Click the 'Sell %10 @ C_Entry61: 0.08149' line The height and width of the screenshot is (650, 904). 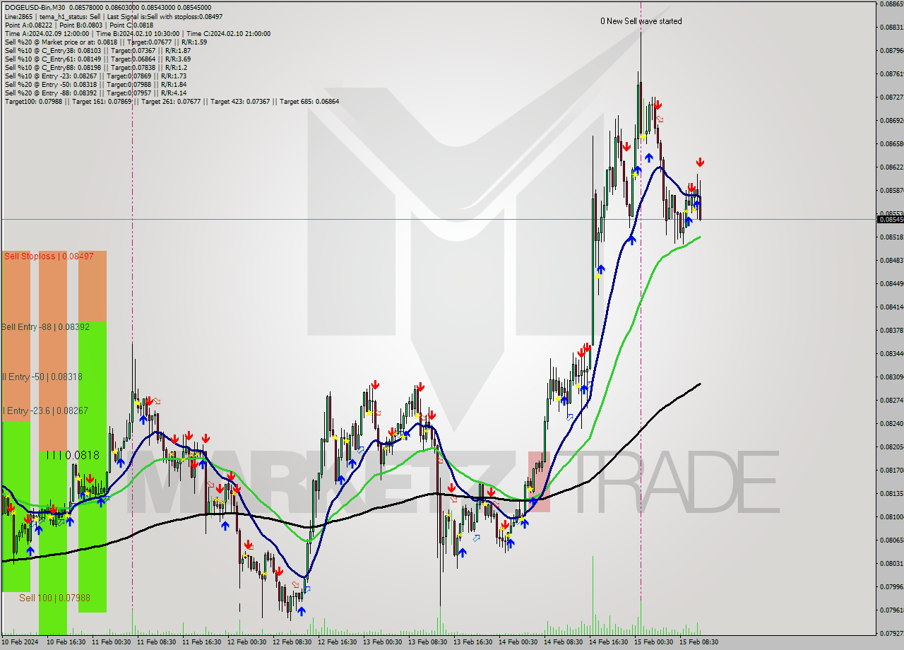tap(97, 59)
